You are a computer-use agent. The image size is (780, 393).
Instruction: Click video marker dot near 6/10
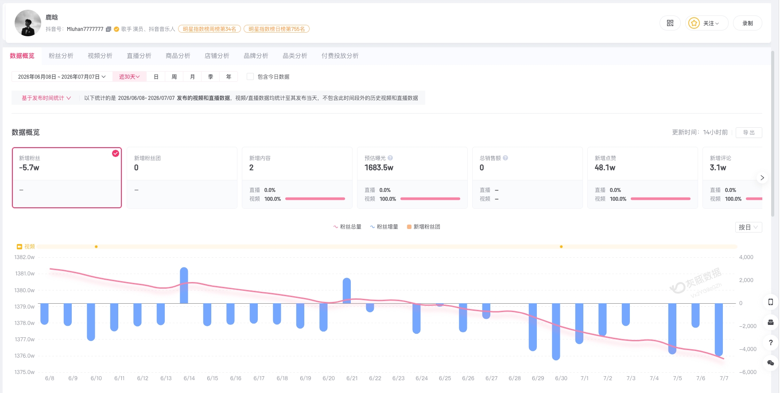point(96,247)
